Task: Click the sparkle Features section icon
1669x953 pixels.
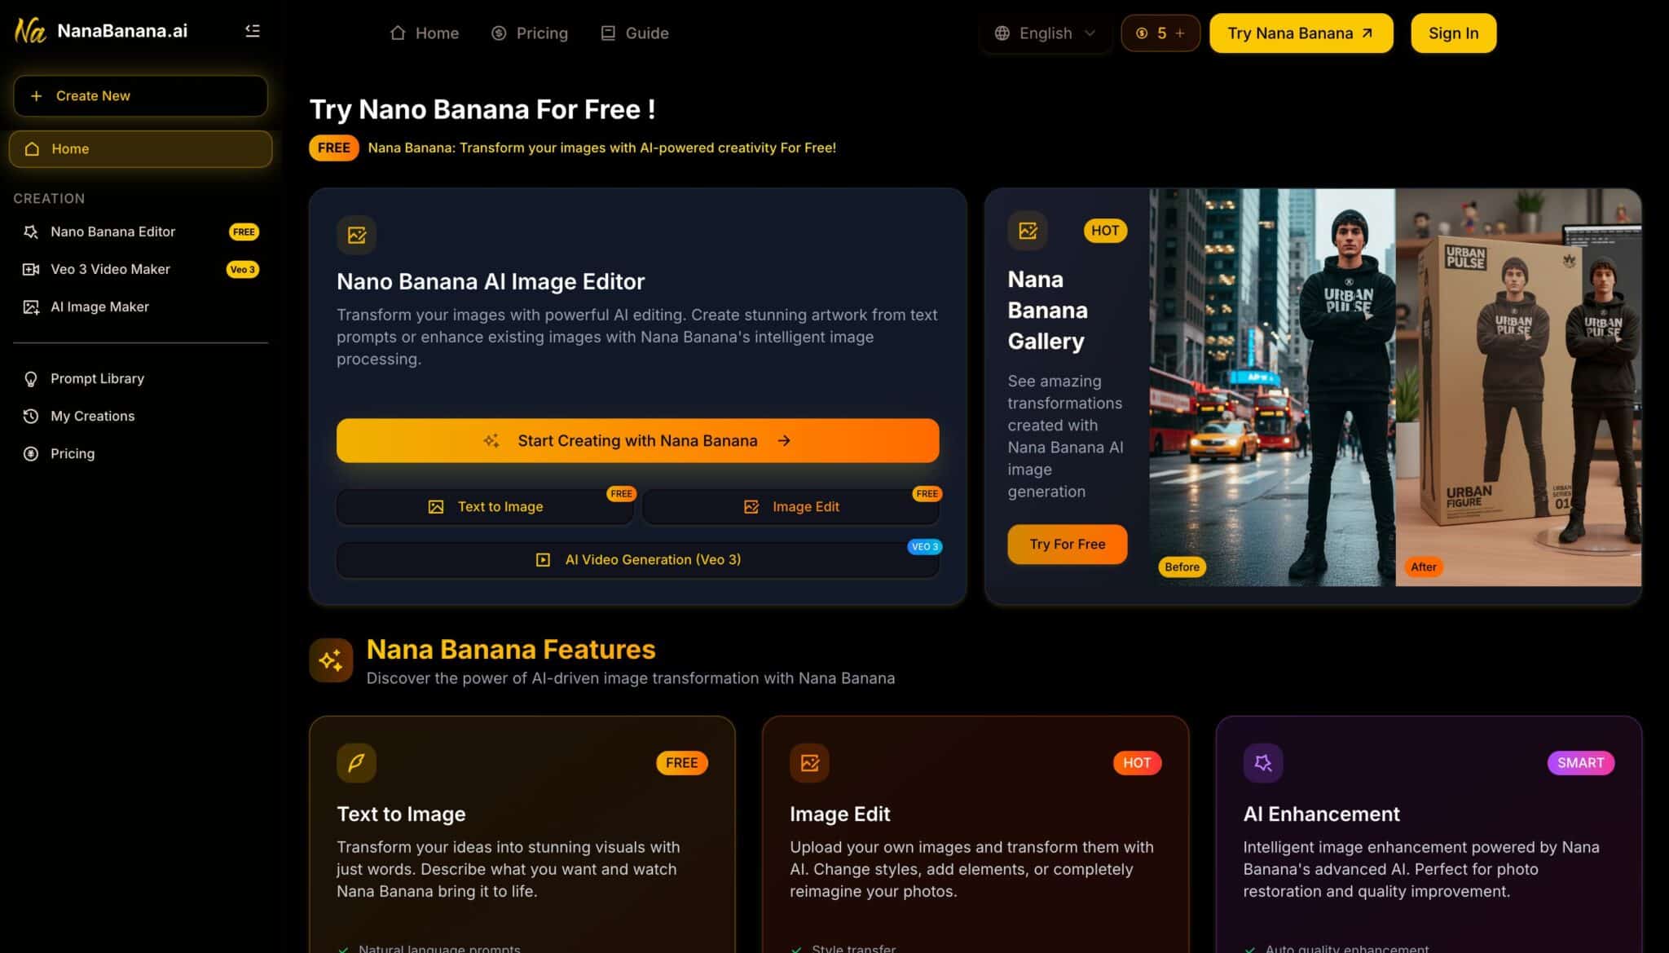Action: tap(331, 660)
